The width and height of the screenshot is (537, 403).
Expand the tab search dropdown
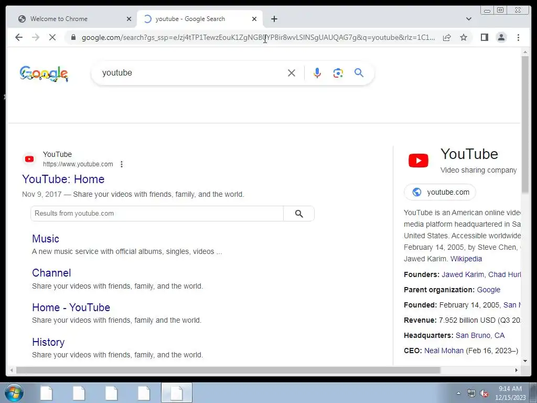pos(468,19)
